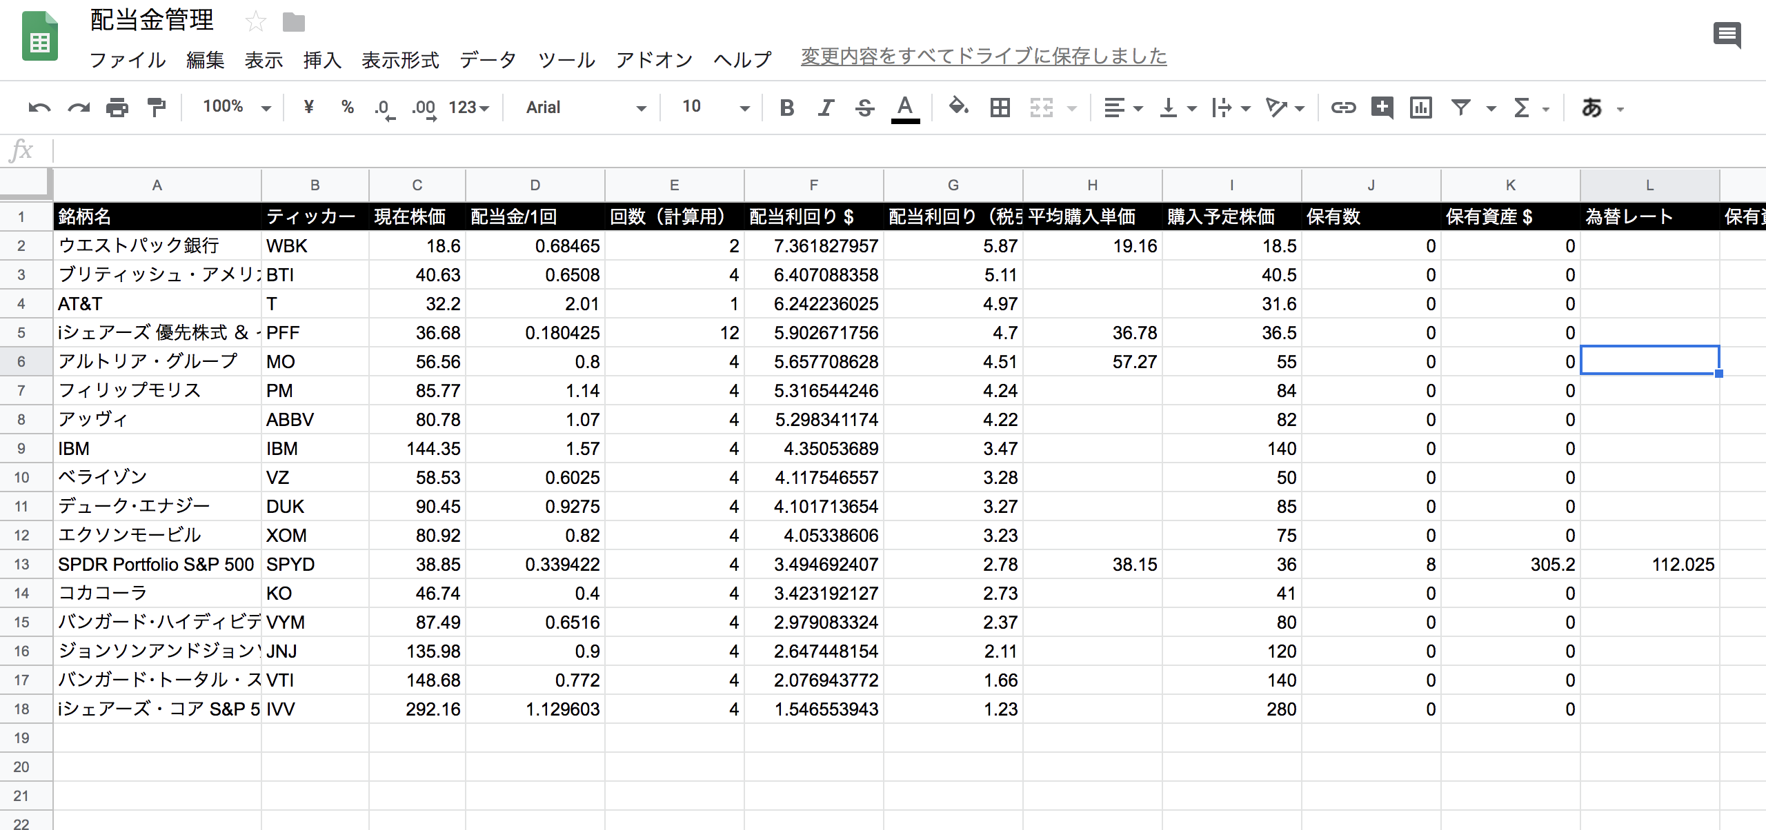Screen dimensions: 1766x830
Task: Insert a chart
Action: point(1420,108)
